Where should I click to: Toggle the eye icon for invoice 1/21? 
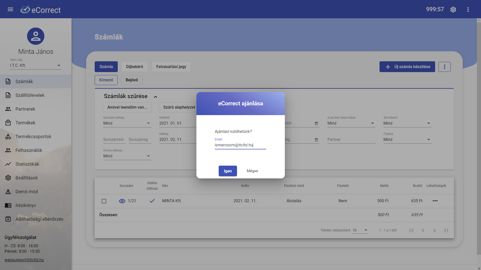pyautogui.click(x=122, y=201)
